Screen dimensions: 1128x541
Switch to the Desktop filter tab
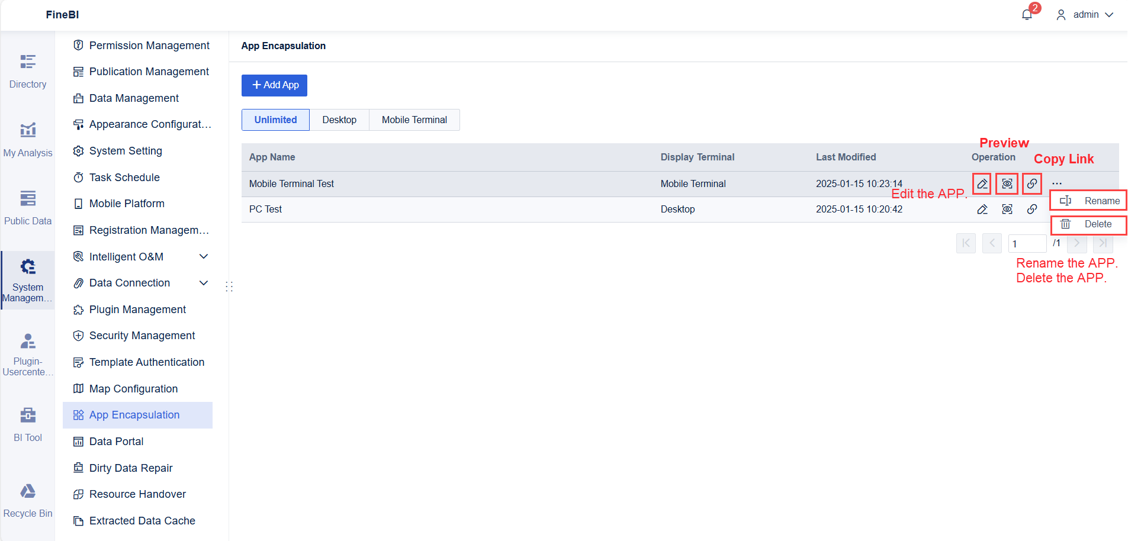click(x=339, y=120)
